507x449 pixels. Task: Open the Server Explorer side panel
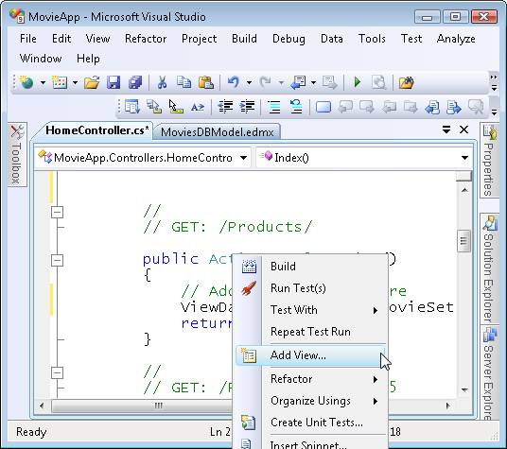point(489,373)
